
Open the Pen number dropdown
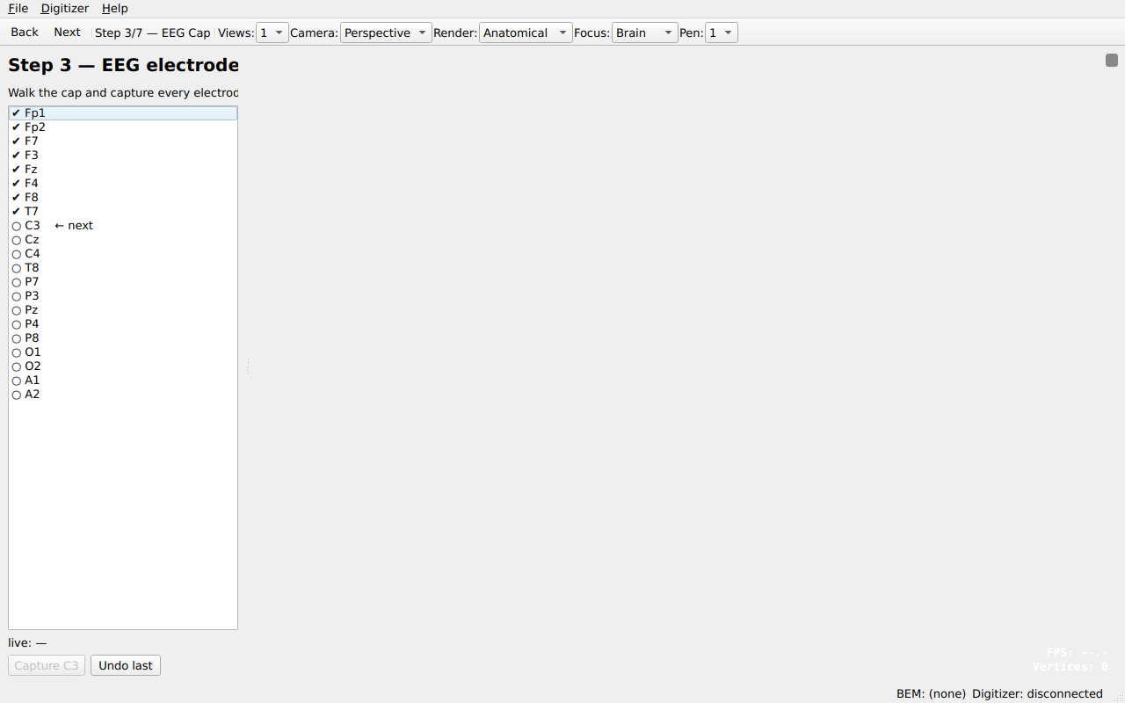click(722, 33)
